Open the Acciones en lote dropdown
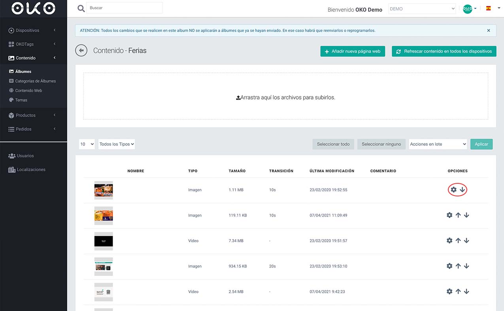 (438, 144)
